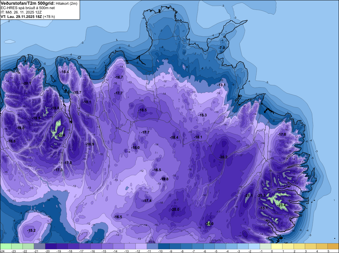This screenshot has height=253, width=339.
Task: Select the -5 blue legend swatch
Action: (x=220, y=246)
